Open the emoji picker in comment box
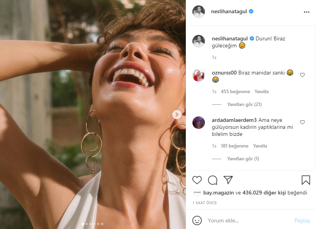The height and width of the screenshot is (229, 316). pos(197,220)
